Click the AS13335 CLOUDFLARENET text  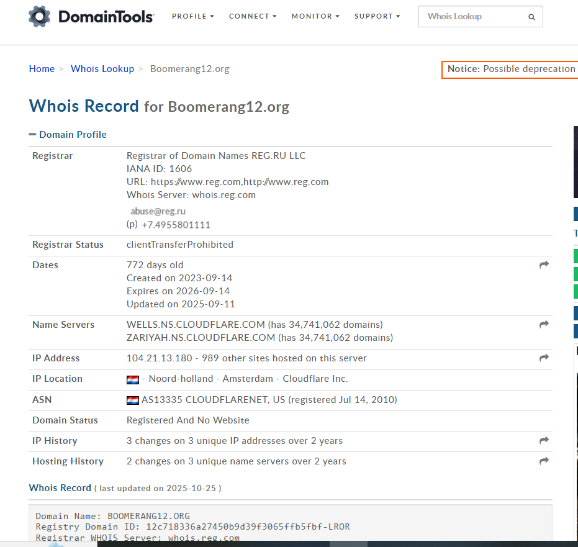(x=205, y=400)
